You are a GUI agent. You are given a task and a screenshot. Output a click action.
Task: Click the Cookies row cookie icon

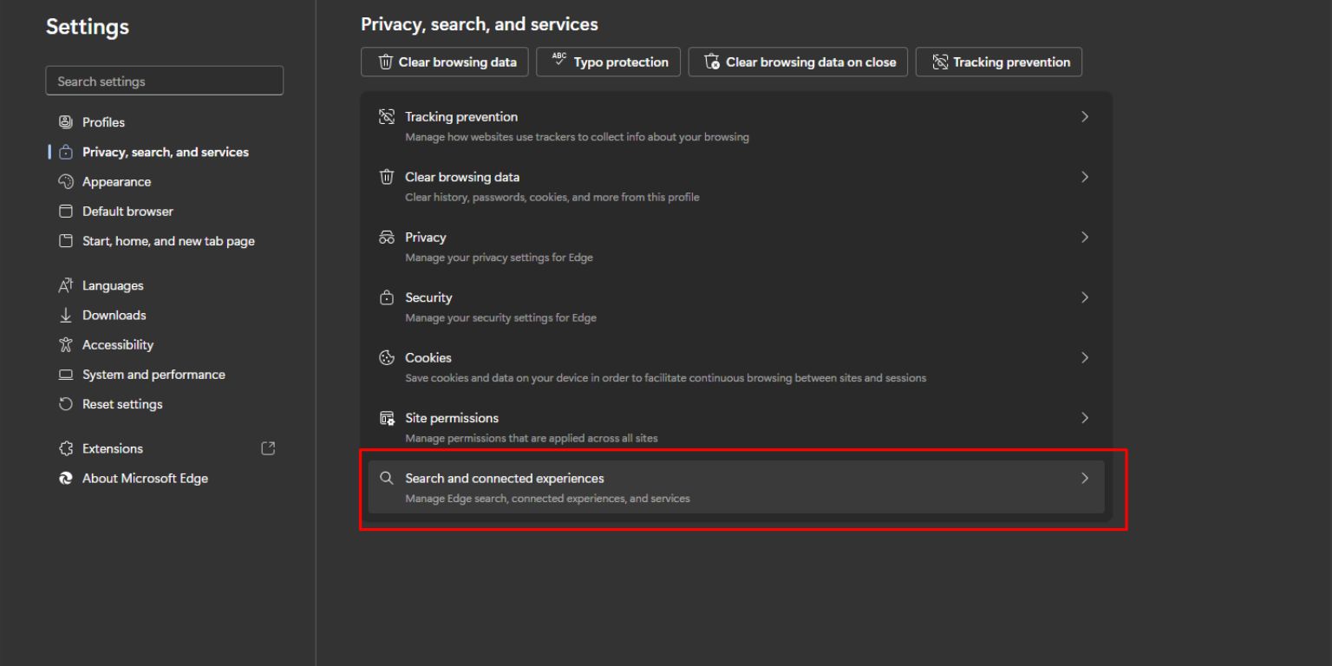[x=387, y=357]
